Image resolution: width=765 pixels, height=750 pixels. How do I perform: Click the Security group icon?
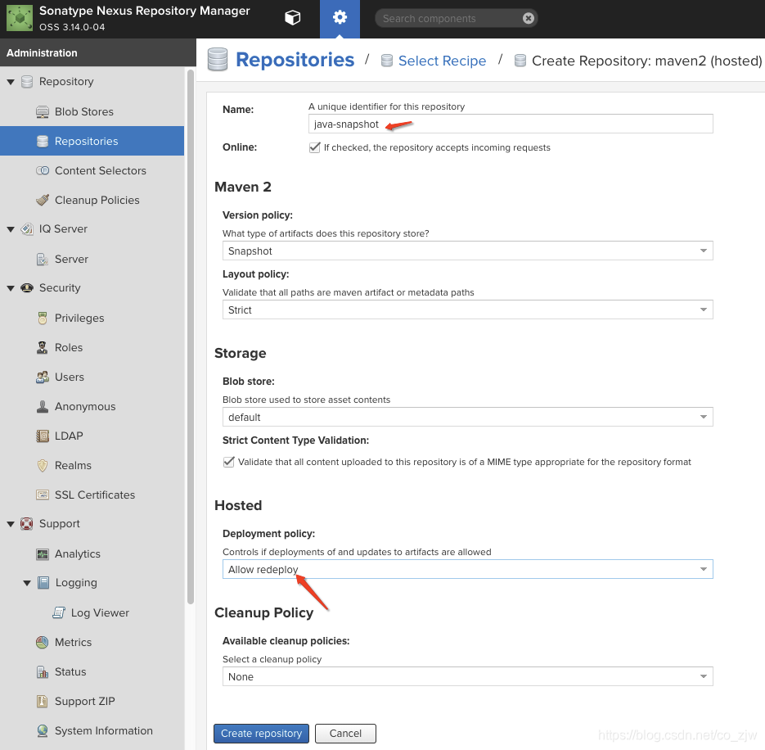point(27,287)
